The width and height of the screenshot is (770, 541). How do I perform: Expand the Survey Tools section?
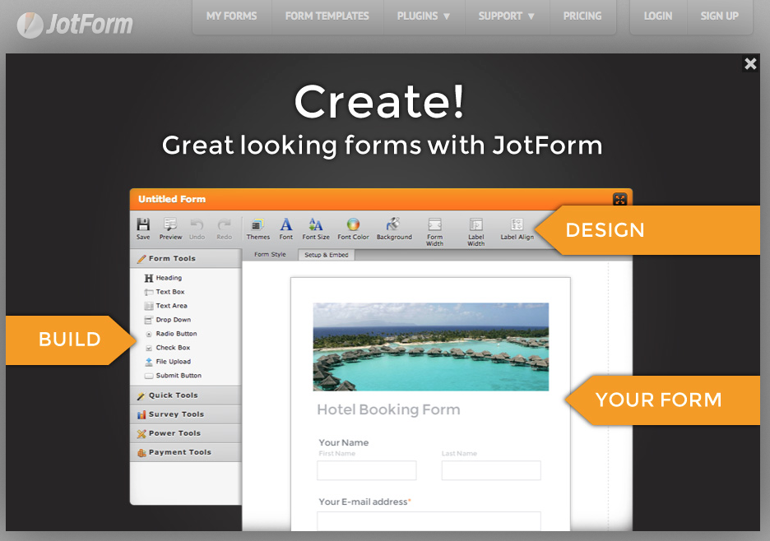click(186, 414)
